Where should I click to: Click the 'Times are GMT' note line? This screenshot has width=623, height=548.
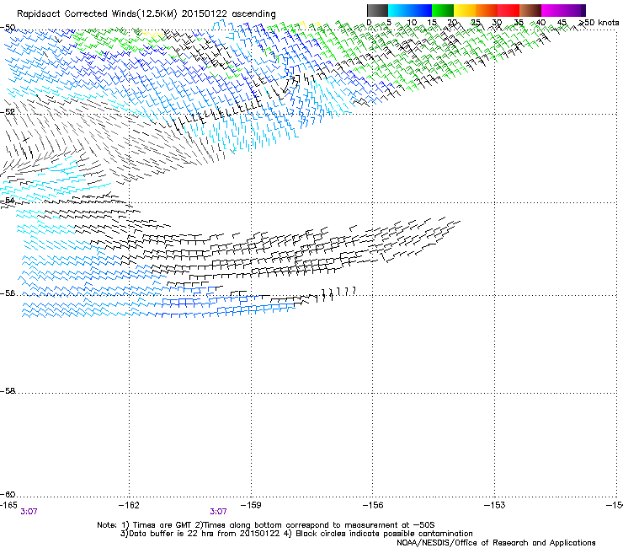266,525
